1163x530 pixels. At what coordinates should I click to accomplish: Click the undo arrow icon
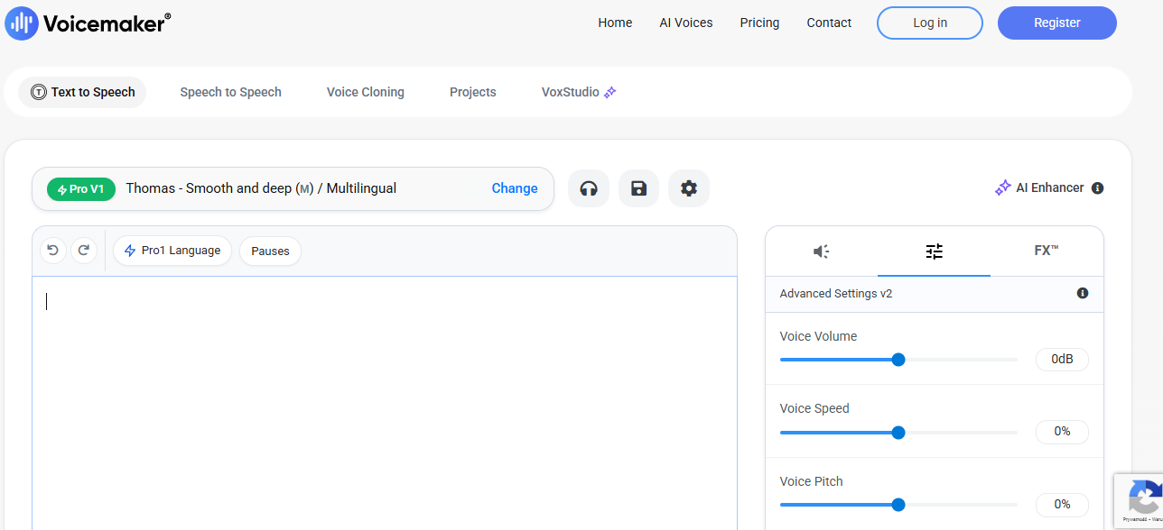pyautogui.click(x=52, y=251)
